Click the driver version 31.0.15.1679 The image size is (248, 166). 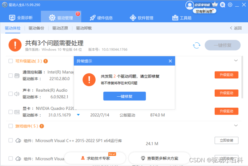click(x=59, y=115)
